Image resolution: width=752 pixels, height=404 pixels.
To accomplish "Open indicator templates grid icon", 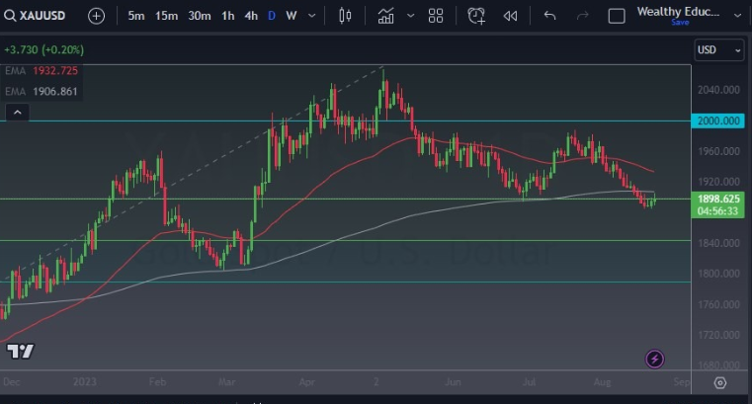I will click(x=436, y=16).
